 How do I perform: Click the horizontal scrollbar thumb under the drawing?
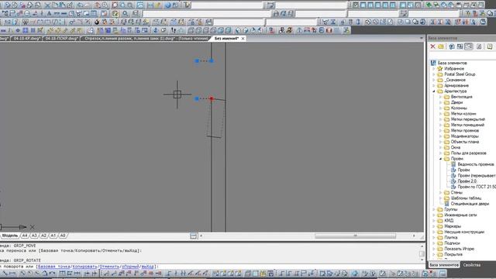tap(355, 236)
